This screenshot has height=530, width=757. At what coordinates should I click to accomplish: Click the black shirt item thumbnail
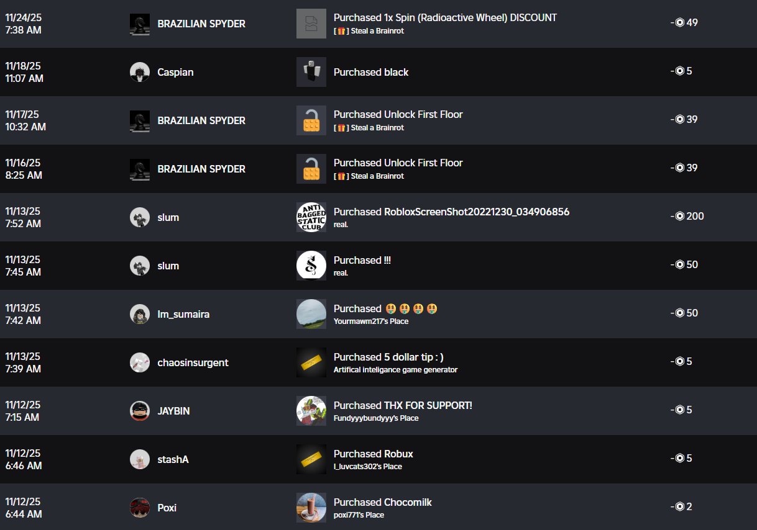click(311, 72)
